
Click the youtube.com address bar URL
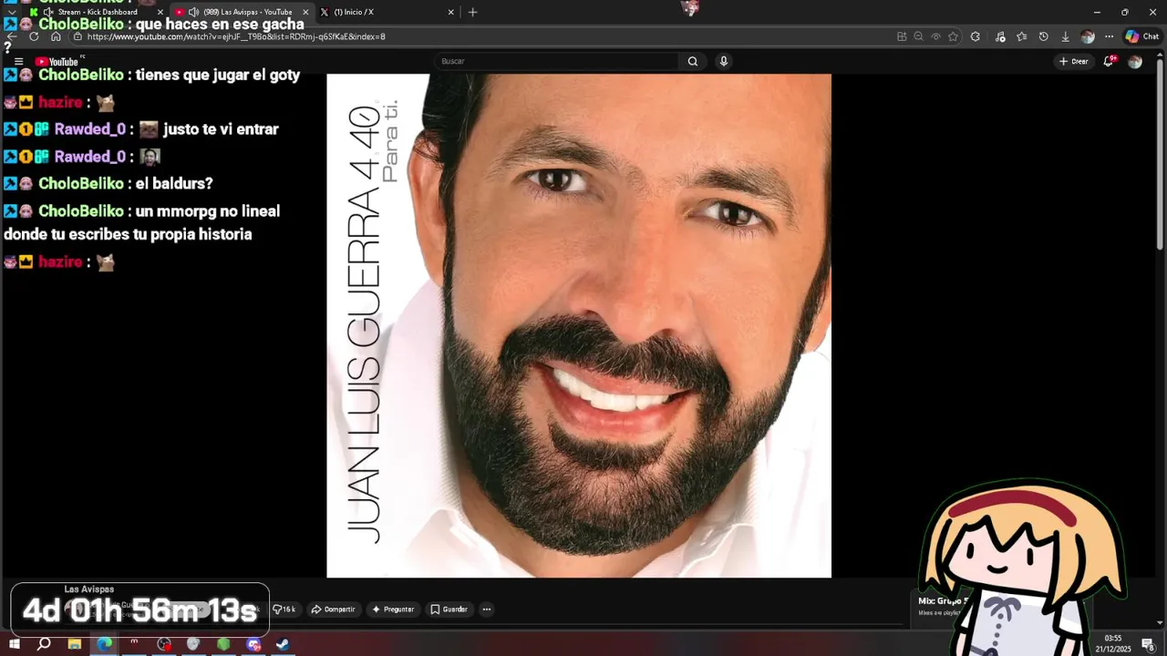pyautogui.click(x=236, y=36)
